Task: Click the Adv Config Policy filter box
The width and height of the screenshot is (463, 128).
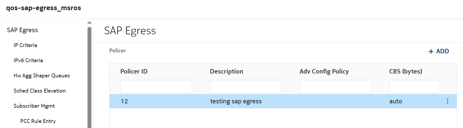Action: point(335,87)
